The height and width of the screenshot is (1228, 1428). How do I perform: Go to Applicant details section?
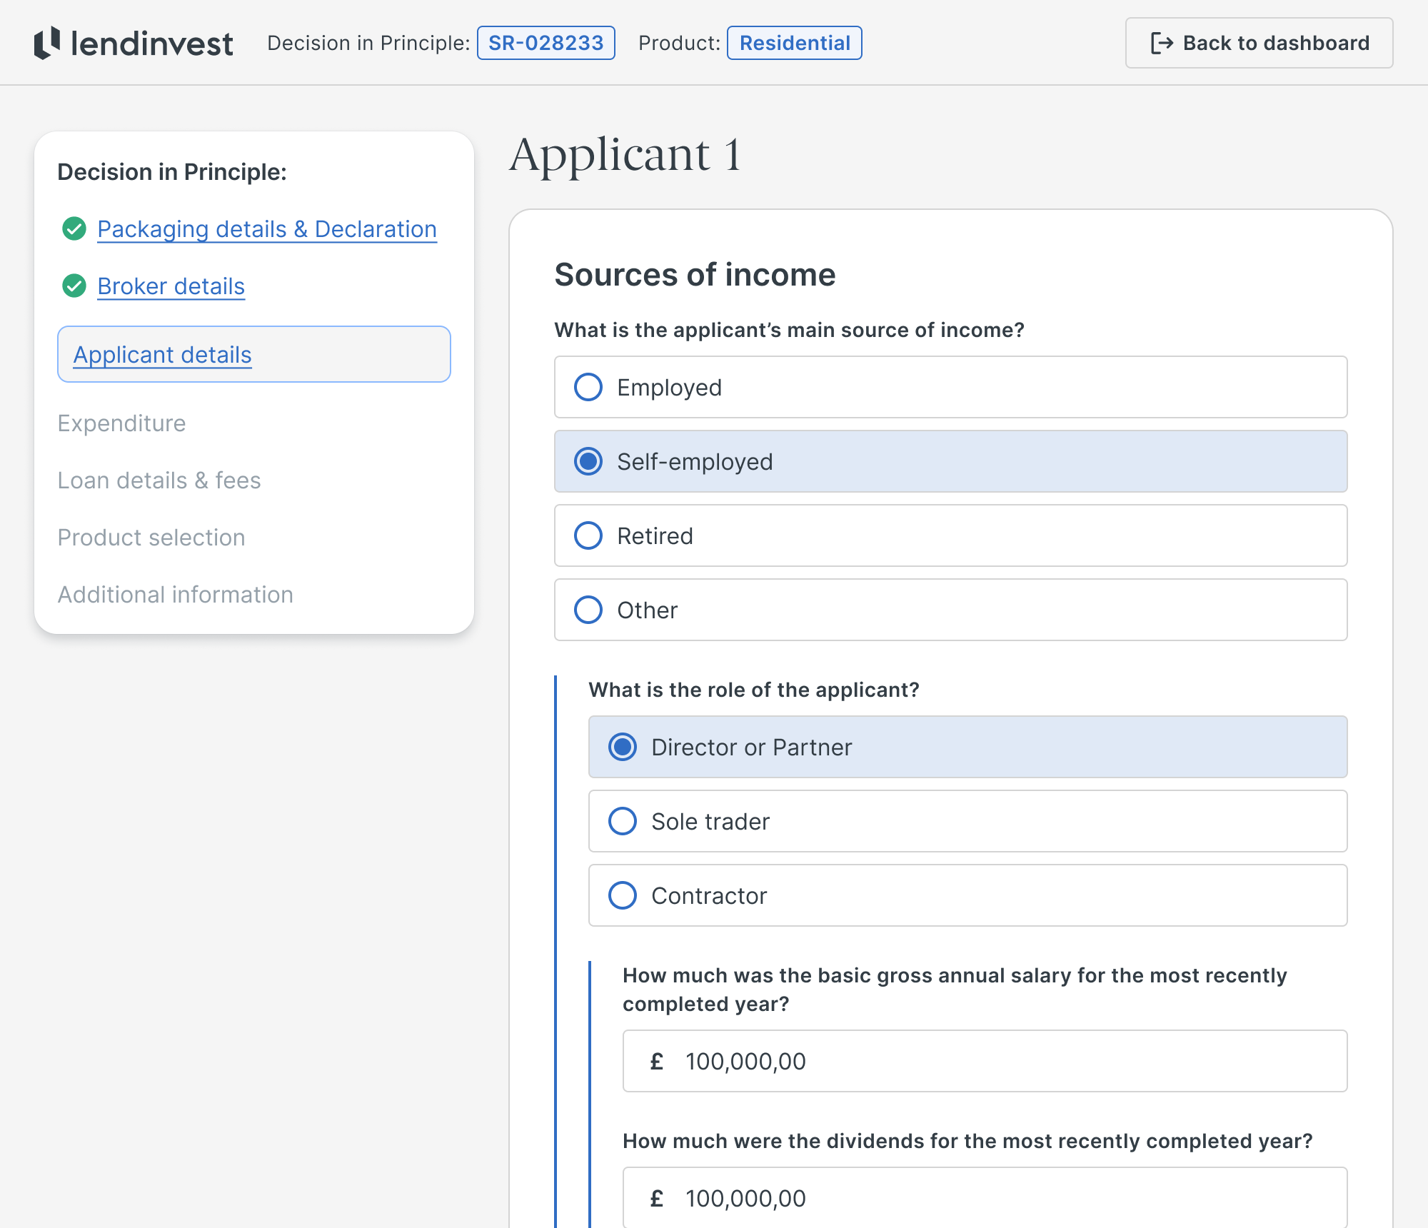[163, 355]
